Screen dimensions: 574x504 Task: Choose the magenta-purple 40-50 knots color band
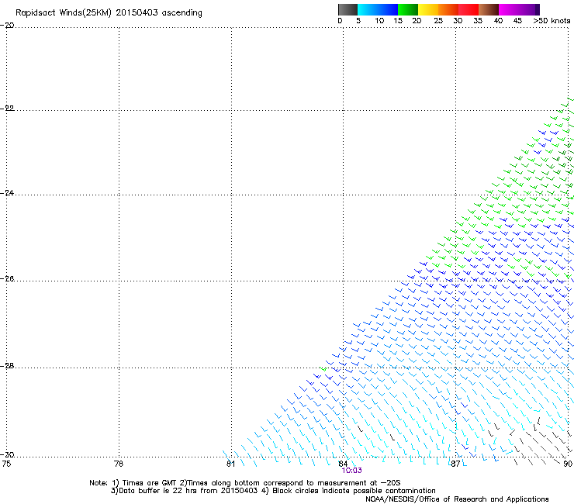click(x=519, y=9)
